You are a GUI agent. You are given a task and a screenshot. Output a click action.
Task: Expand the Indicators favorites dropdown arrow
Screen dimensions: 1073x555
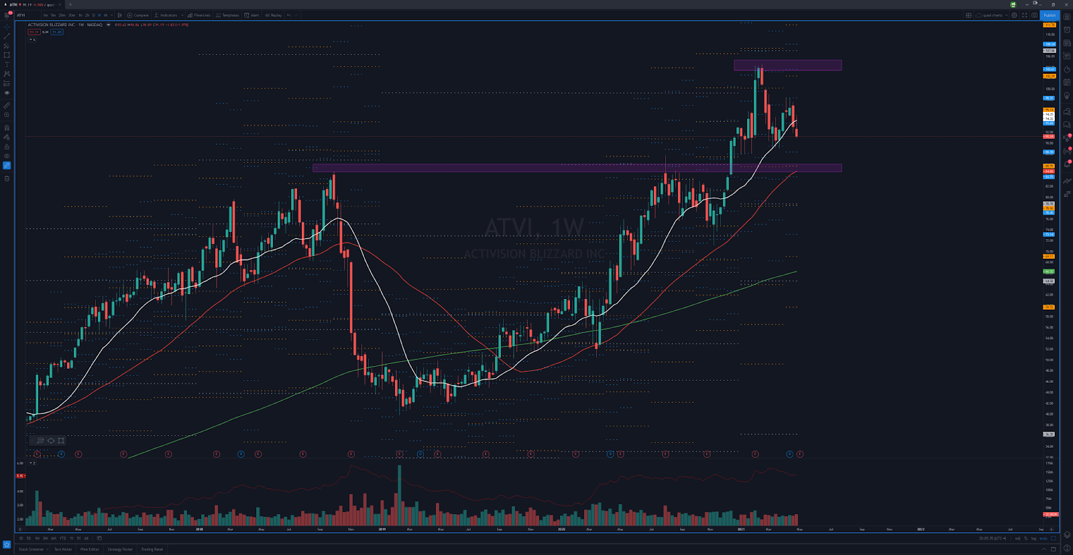182,15
